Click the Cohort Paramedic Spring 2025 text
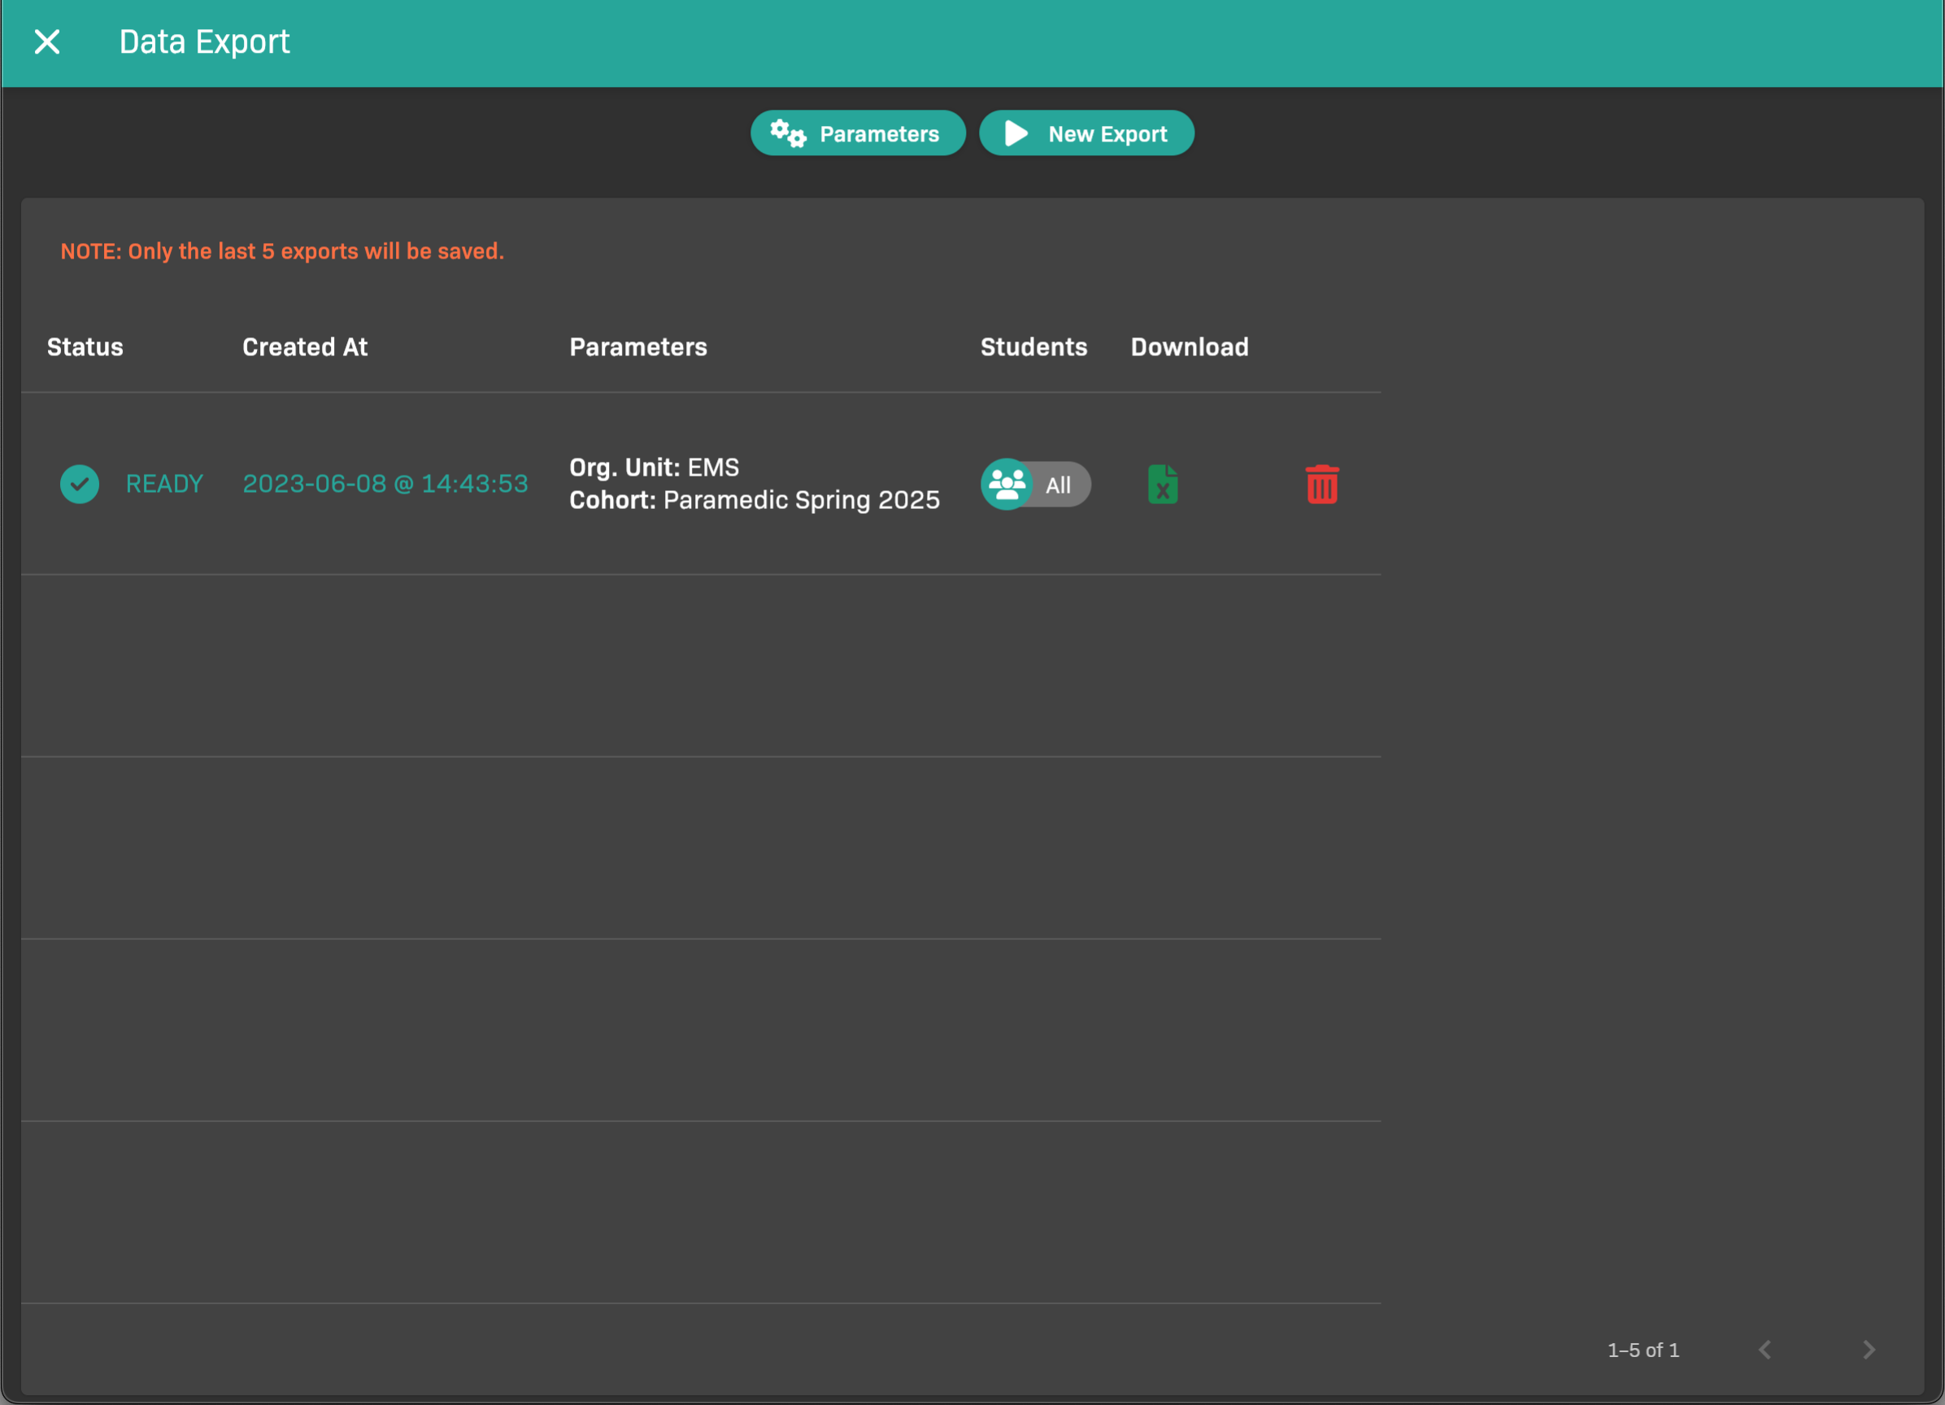Viewport: 1945px width, 1405px height. (754, 501)
